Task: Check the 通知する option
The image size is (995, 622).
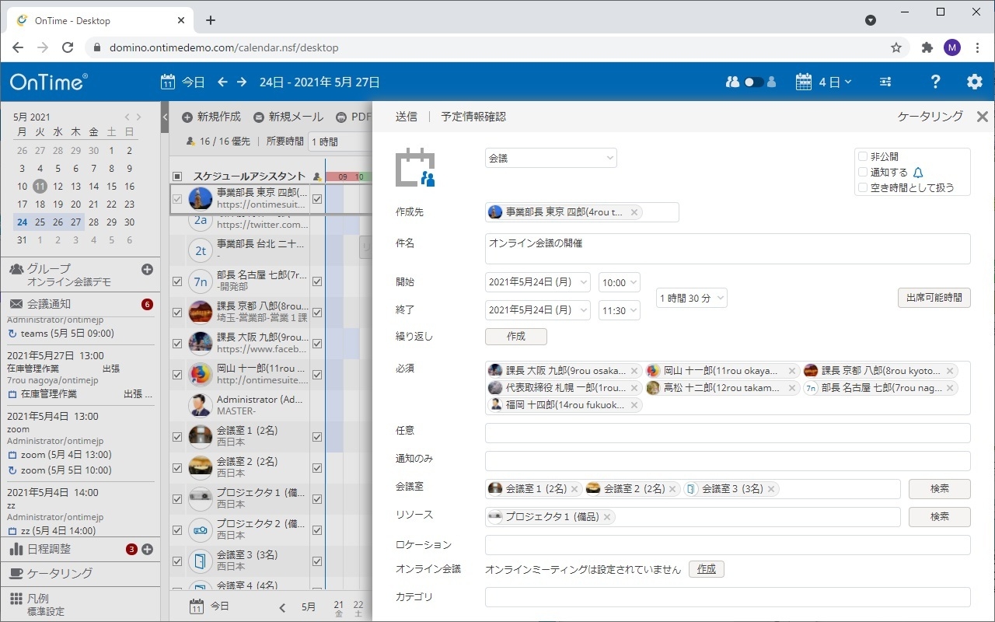Action: point(862,173)
